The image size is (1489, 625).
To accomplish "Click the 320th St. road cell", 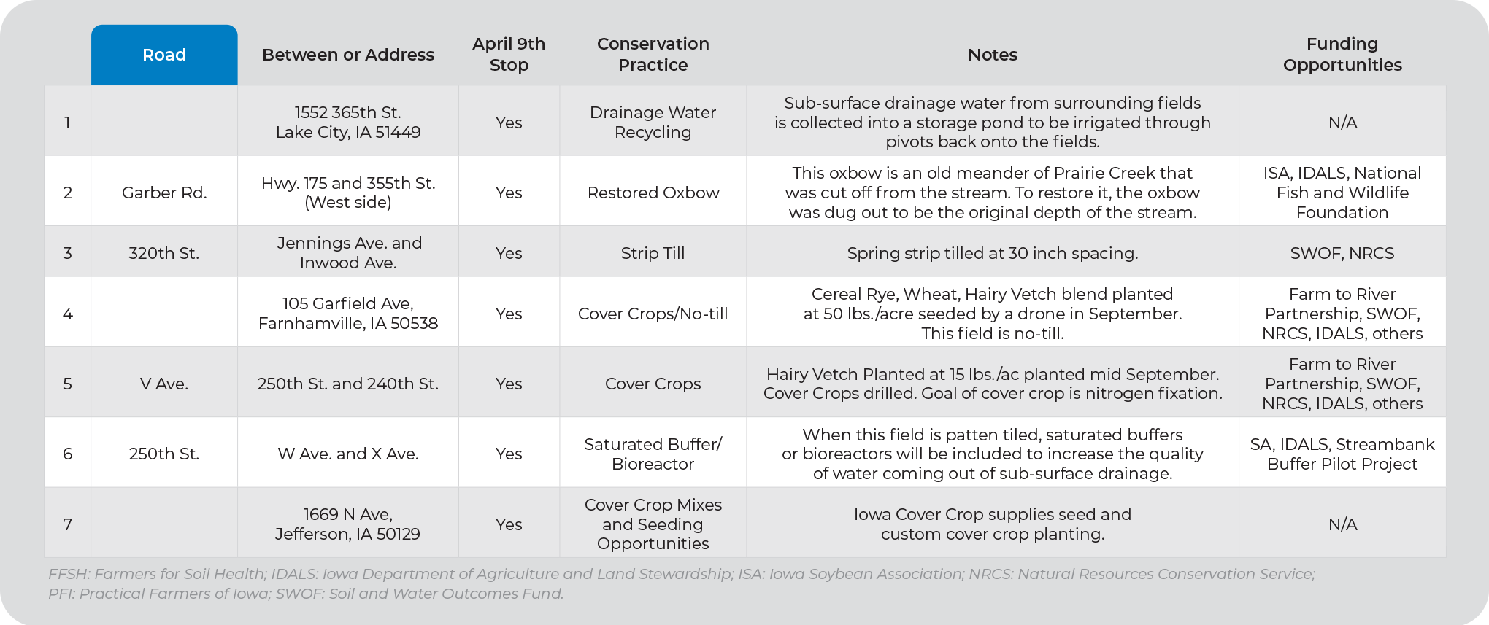I will pos(164,253).
